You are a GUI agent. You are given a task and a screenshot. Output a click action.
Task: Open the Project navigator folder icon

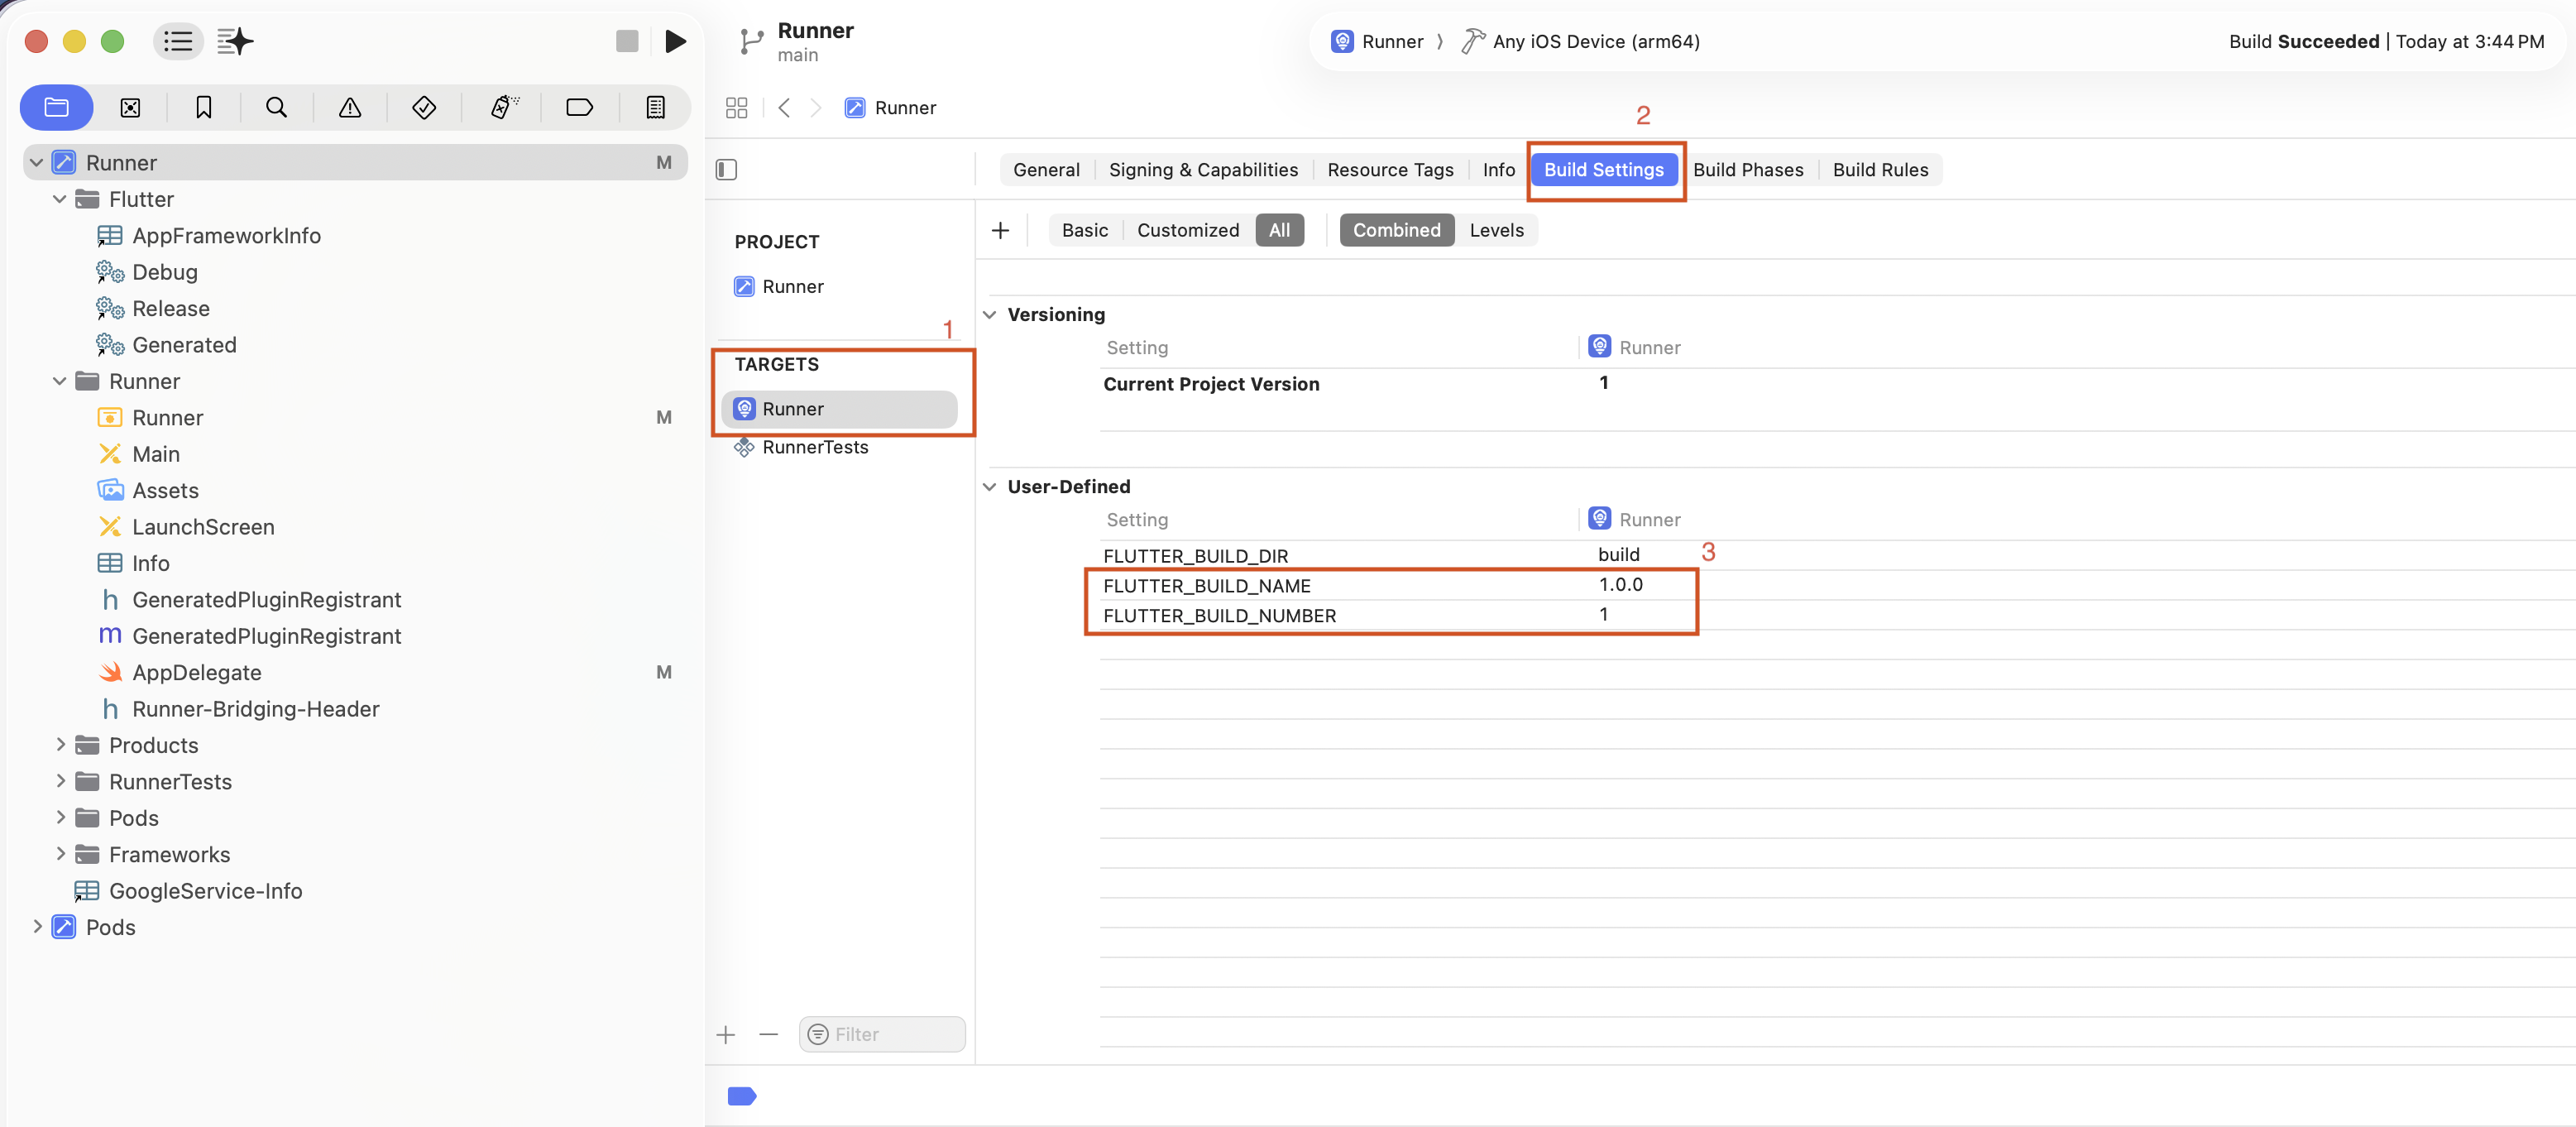point(57,107)
